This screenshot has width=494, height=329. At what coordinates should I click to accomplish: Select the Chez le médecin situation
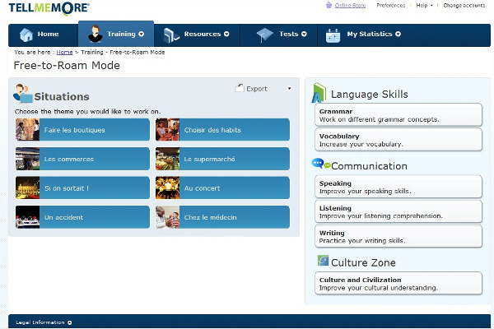coord(222,217)
